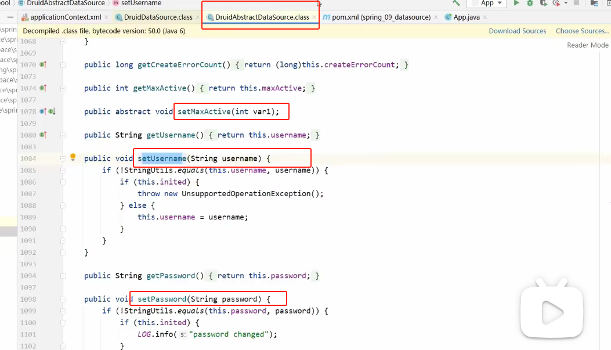The width and height of the screenshot is (611, 350).
Task: Click line number 1084 in the gutter
Action: [x=28, y=158]
